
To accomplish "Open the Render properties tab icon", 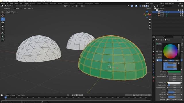I will (154, 44).
